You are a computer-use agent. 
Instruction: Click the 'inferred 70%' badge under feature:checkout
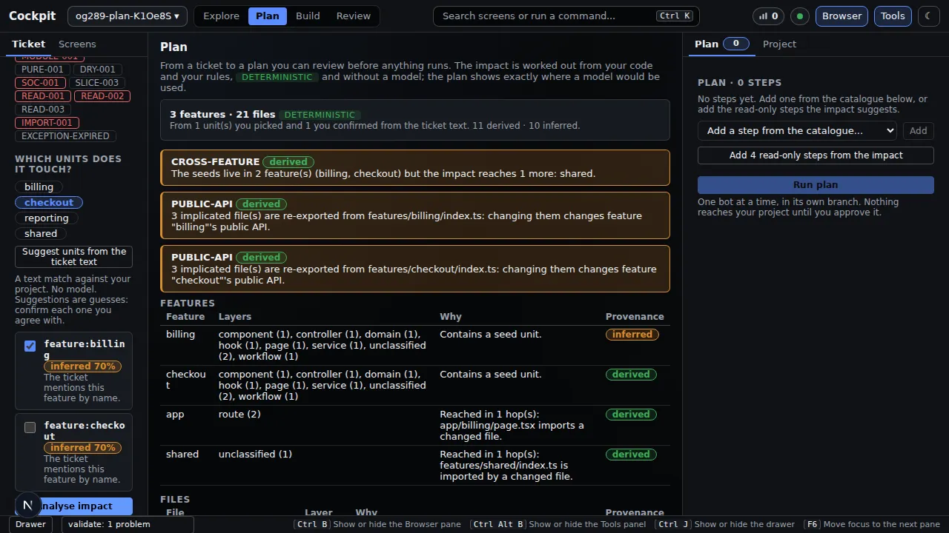82,447
